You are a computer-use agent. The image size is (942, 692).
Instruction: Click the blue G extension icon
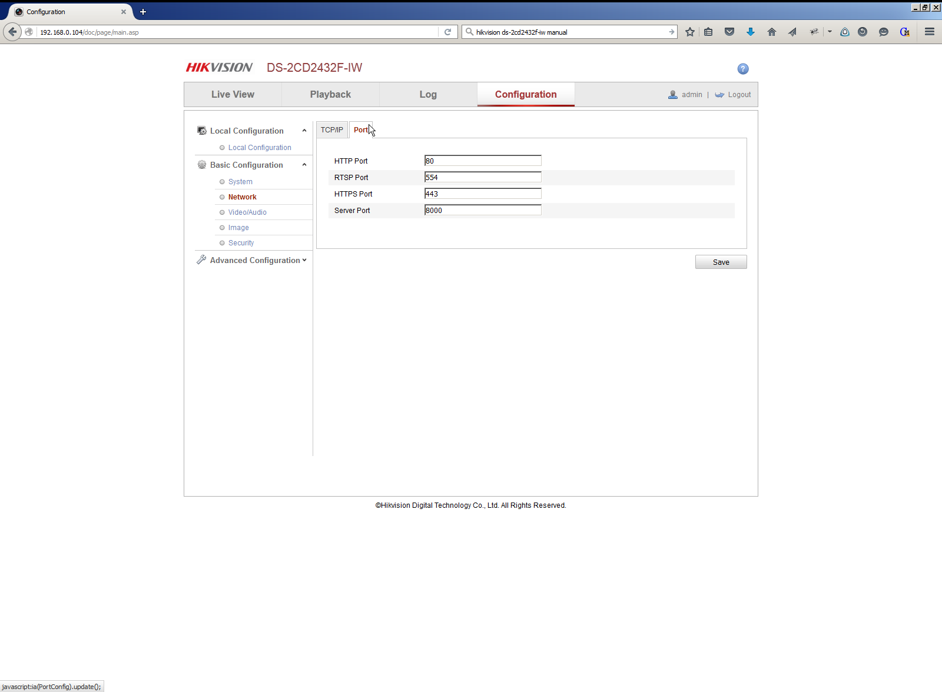[x=905, y=32]
